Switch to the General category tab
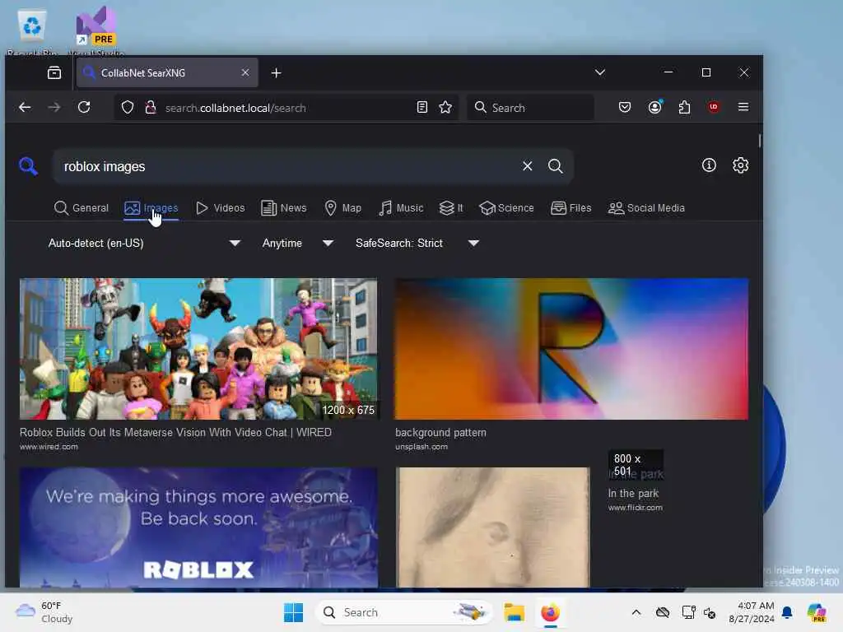The width and height of the screenshot is (843, 632). (82, 208)
